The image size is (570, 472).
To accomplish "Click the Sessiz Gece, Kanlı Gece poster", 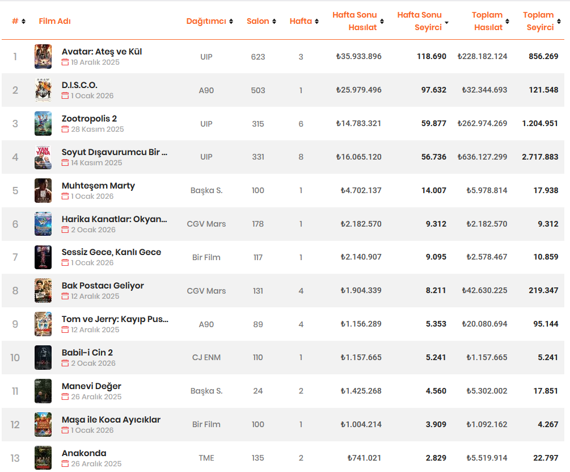I will 43,257.
